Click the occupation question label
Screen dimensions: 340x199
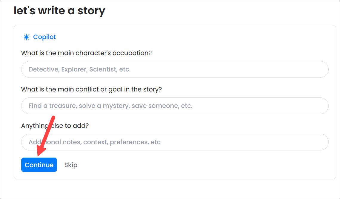point(86,53)
